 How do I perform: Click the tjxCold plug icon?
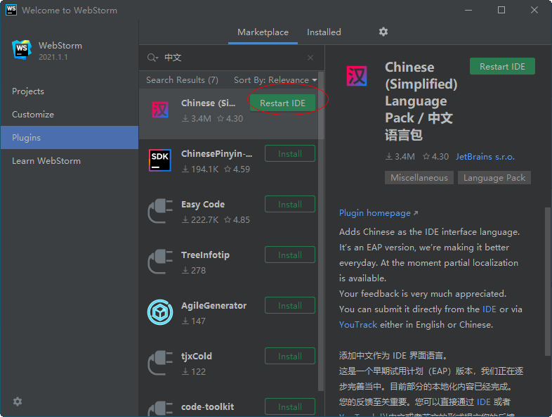160,363
